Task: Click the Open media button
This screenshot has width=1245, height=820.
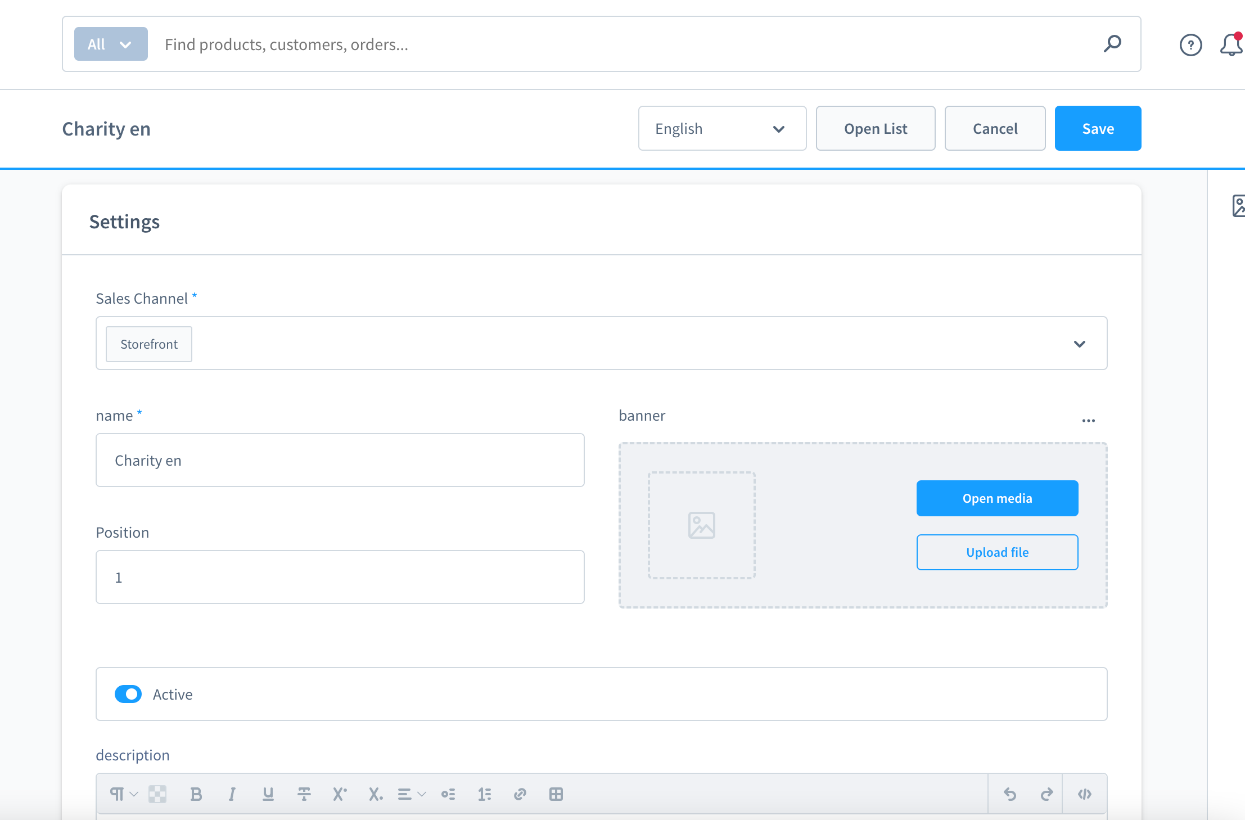Action: tap(997, 498)
